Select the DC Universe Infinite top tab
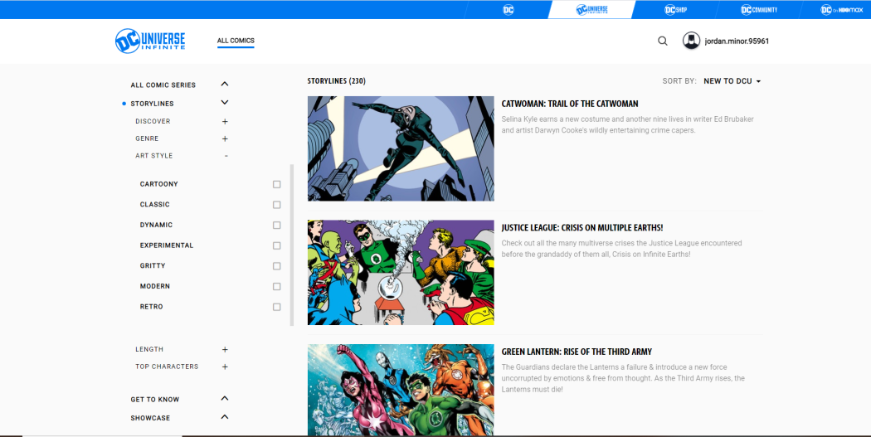The height and width of the screenshot is (437, 871). [591, 9]
